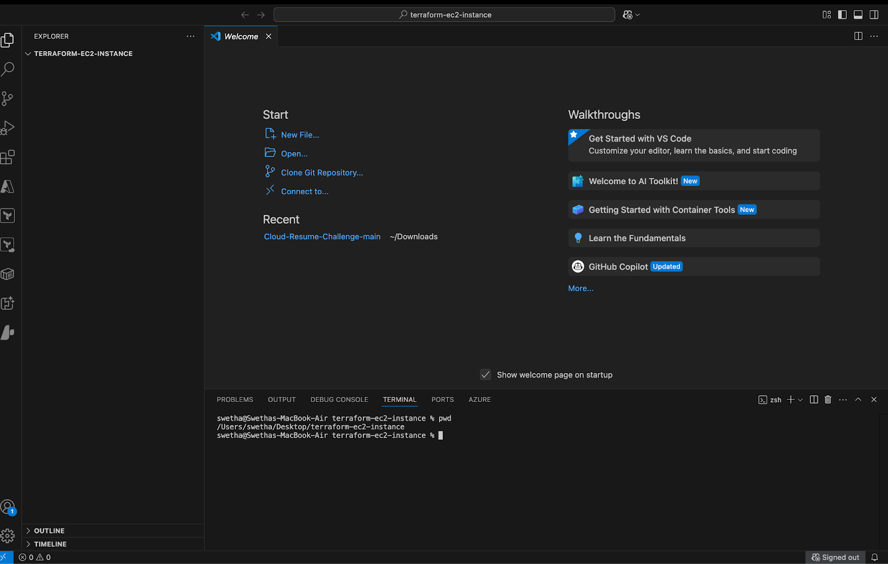Go back with the navigation arrow
This screenshot has height=564, width=888.
point(245,15)
